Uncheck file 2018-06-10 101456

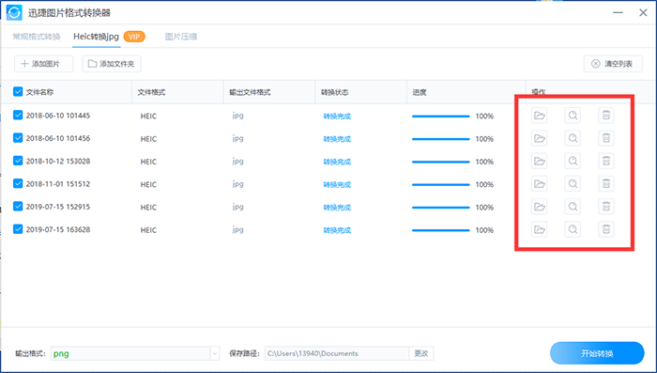pos(18,137)
